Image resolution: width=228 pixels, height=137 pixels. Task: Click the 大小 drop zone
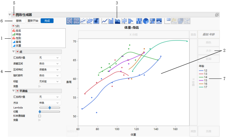209,51
